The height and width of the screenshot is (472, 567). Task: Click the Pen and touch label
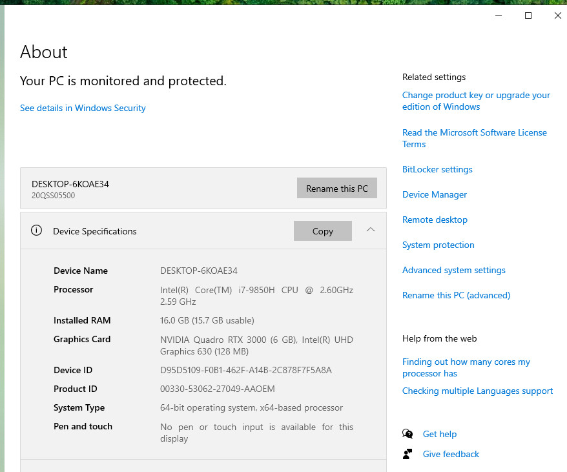tap(83, 426)
